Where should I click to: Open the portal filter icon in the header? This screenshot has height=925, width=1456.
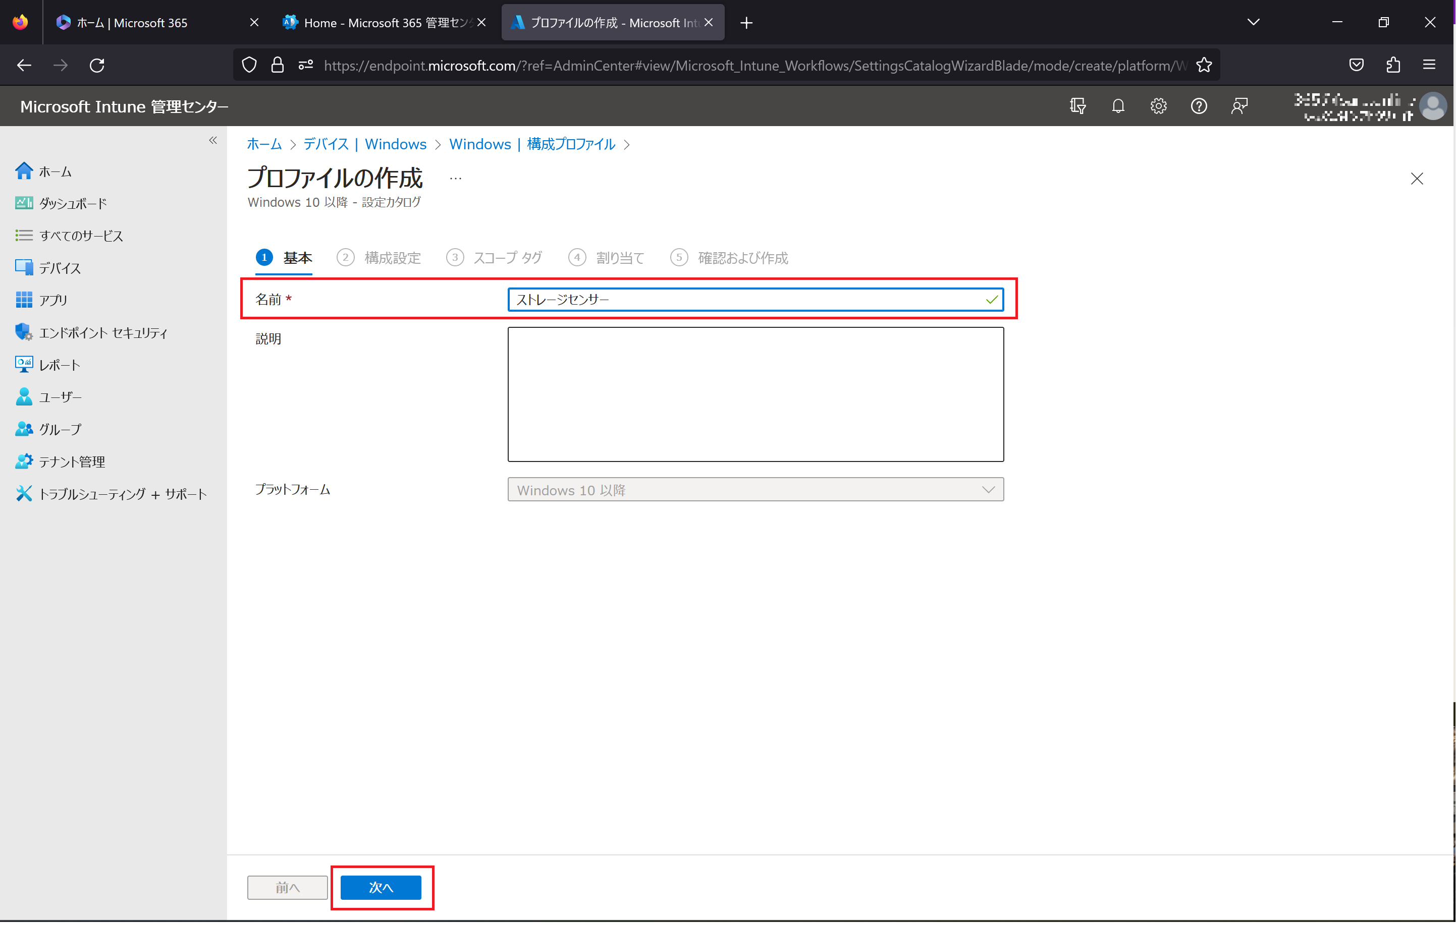pos(1077,106)
